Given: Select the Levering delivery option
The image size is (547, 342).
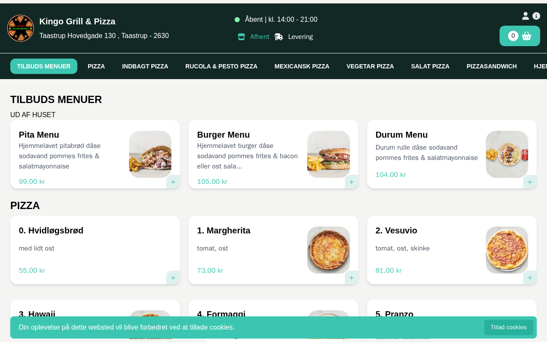Looking at the screenshot, I should (x=294, y=37).
